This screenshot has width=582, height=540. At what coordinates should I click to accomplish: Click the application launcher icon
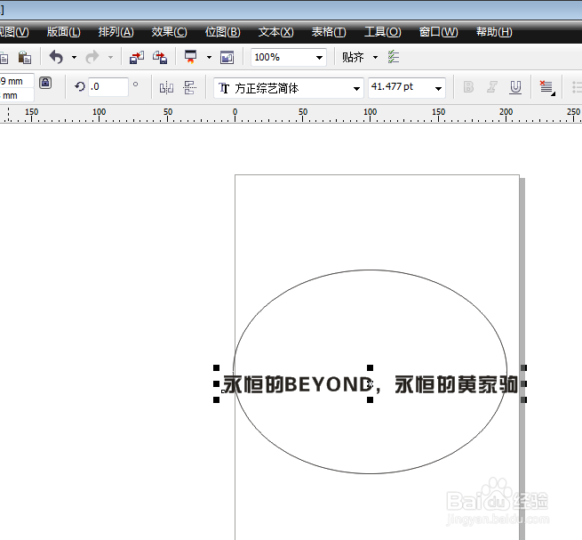pyautogui.click(x=190, y=57)
